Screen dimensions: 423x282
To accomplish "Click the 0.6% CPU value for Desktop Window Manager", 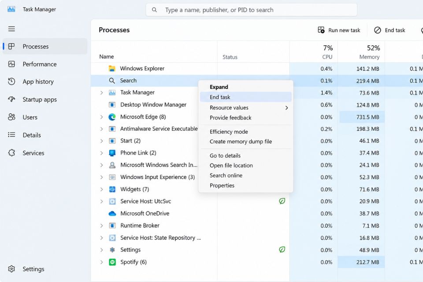I will 327,105.
